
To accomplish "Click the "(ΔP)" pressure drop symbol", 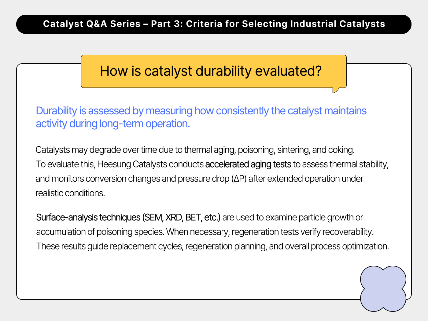I will 239,179.
